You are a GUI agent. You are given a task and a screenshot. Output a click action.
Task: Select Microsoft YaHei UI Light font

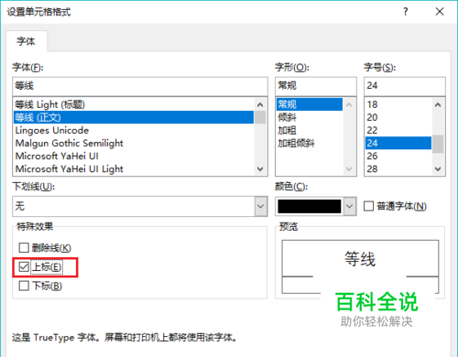point(134,168)
